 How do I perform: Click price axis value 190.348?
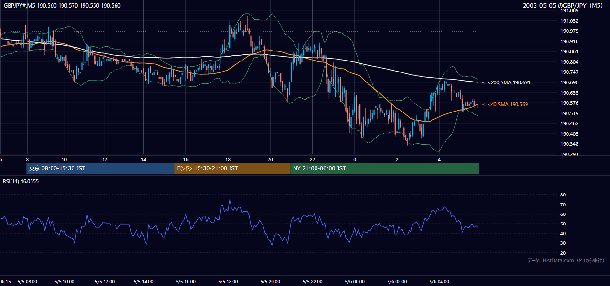(x=569, y=144)
